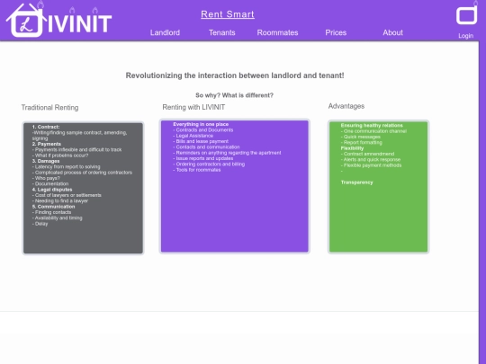Click '1. Contract:' in gray card
This screenshot has height=364, width=486.
[46, 127]
